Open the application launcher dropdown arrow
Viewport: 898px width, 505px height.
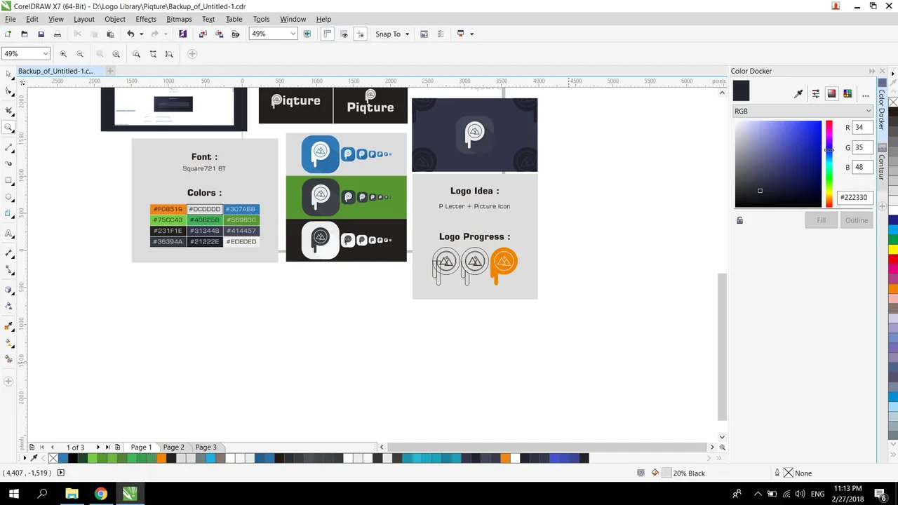click(x=471, y=34)
